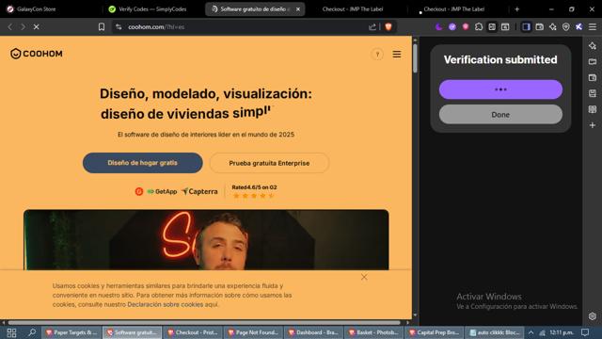Screen dimensions: 602x339
Task: Open the purple moon extension
Action: (x=439, y=27)
